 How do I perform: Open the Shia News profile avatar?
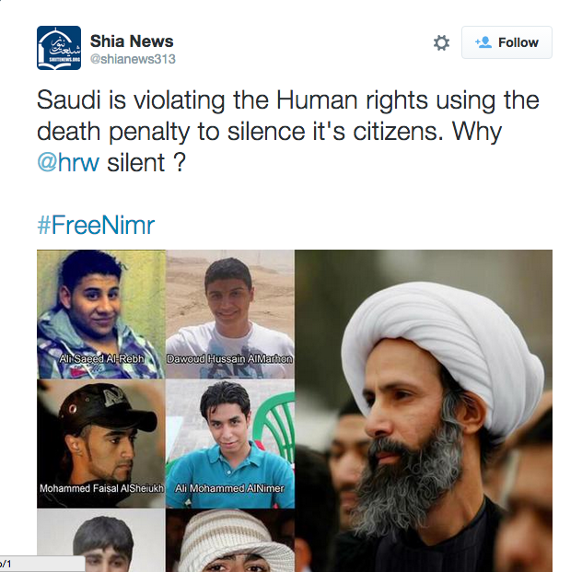coord(59,48)
